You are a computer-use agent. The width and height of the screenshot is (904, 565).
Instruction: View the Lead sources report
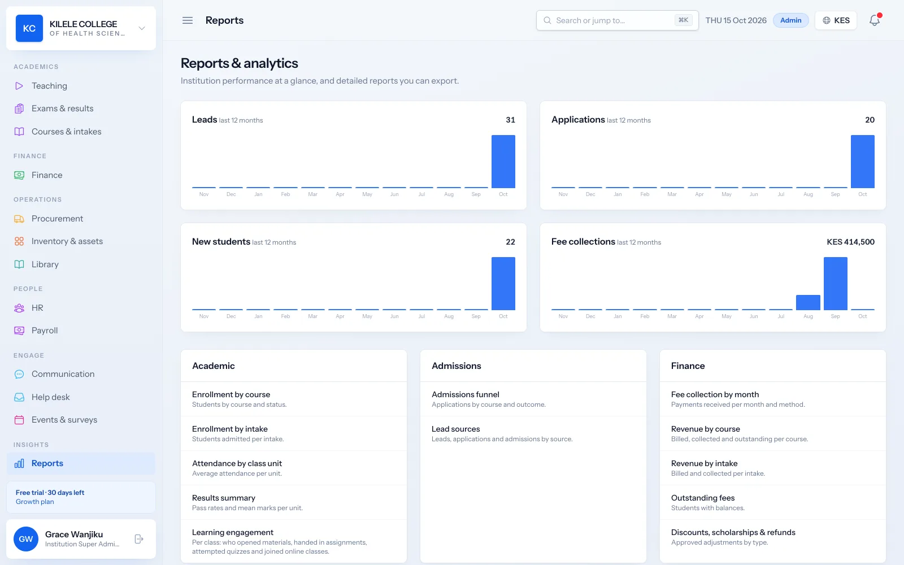click(533, 433)
